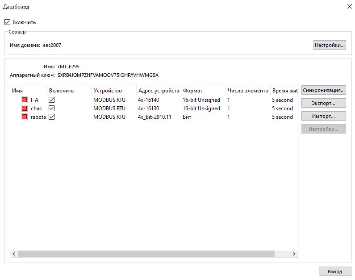Uncheck the main Включить checkbox

pyautogui.click(x=7, y=22)
